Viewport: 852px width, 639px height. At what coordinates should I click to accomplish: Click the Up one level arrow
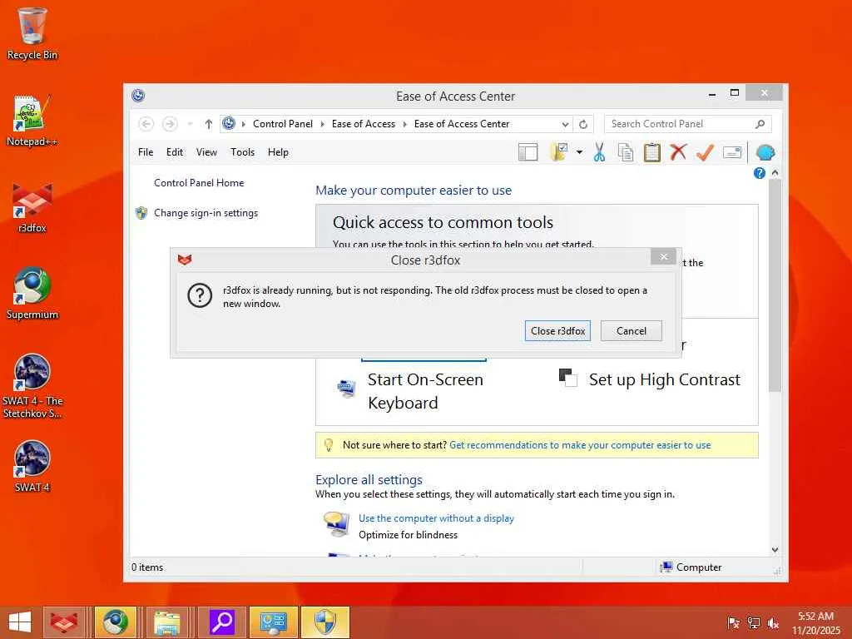(x=208, y=124)
